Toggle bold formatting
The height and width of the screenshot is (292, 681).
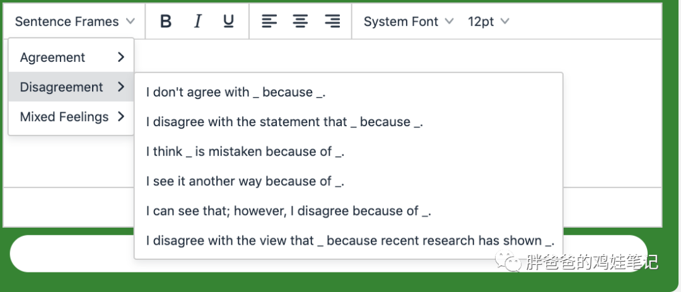pyautogui.click(x=166, y=21)
